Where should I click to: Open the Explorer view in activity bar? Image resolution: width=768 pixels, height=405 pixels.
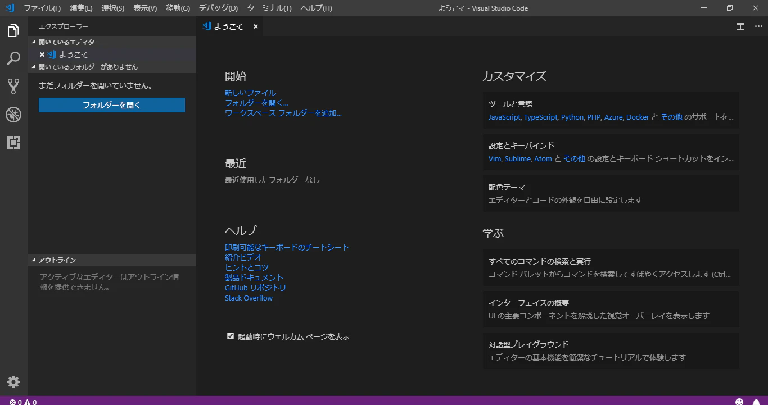click(13, 31)
